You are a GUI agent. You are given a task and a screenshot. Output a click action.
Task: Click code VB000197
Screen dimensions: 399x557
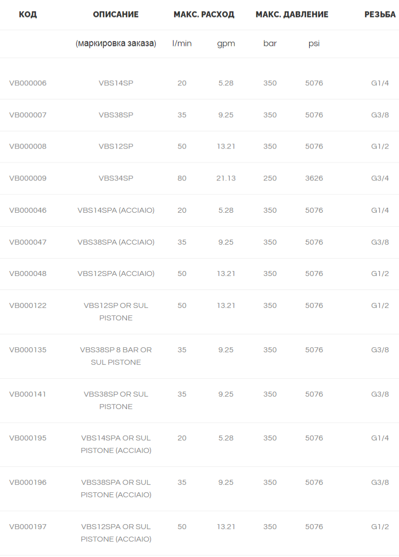[x=28, y=527]
